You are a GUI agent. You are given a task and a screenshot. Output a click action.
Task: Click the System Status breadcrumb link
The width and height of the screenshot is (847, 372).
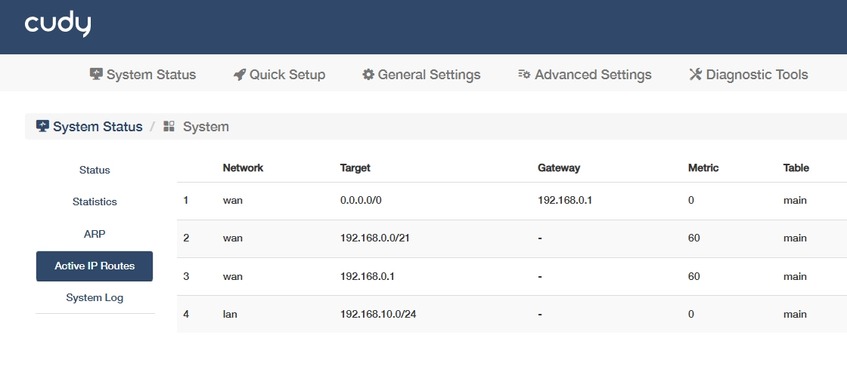[x=98, y=127]
